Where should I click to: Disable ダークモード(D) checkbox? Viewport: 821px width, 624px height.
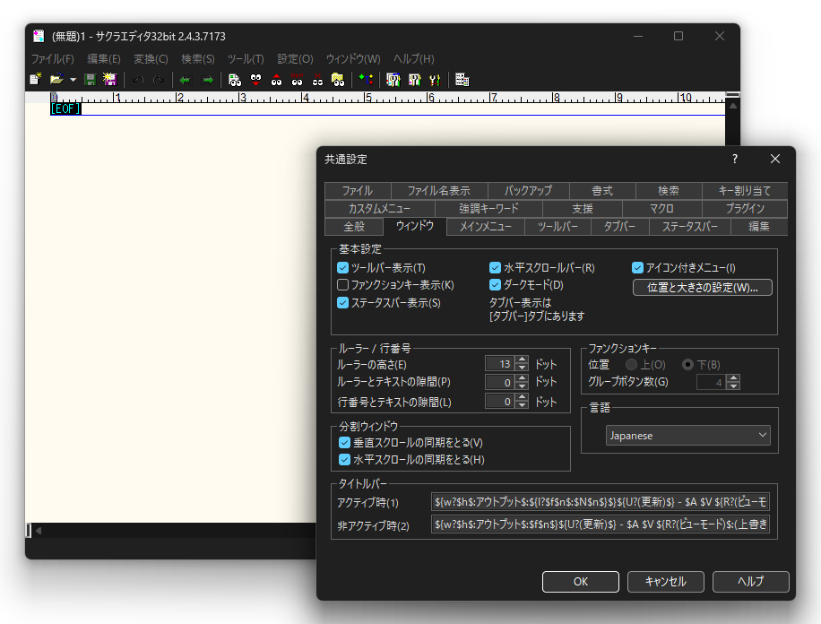pyautogui.click(x=495, y=285)
